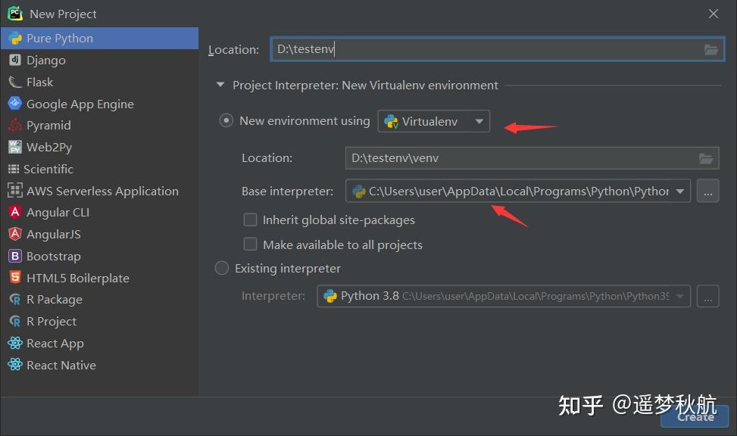Image resolution: width=737 pixels, height=436 pixels.
Task: Click ellipsis button beside Base interpreter
Action: pos(708,191)
